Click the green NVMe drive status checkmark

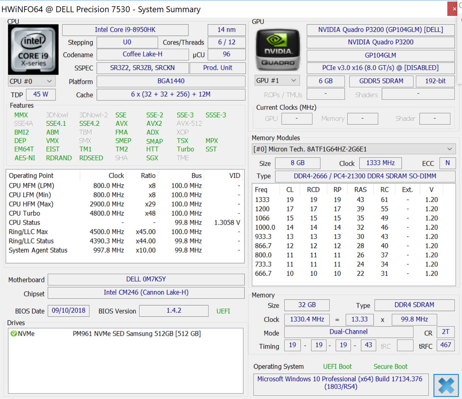tap(14, 333)
